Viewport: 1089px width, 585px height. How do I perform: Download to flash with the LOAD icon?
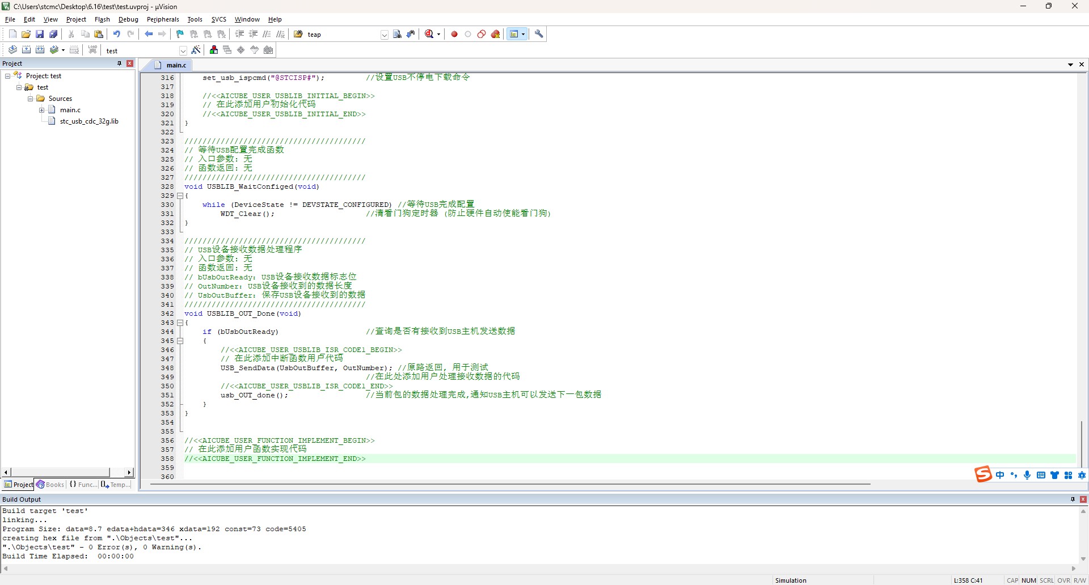pyautogui.click(x=92, y=50)
